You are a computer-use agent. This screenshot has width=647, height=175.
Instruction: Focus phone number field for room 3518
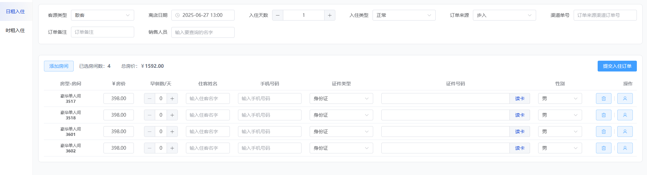pos(270,115)
